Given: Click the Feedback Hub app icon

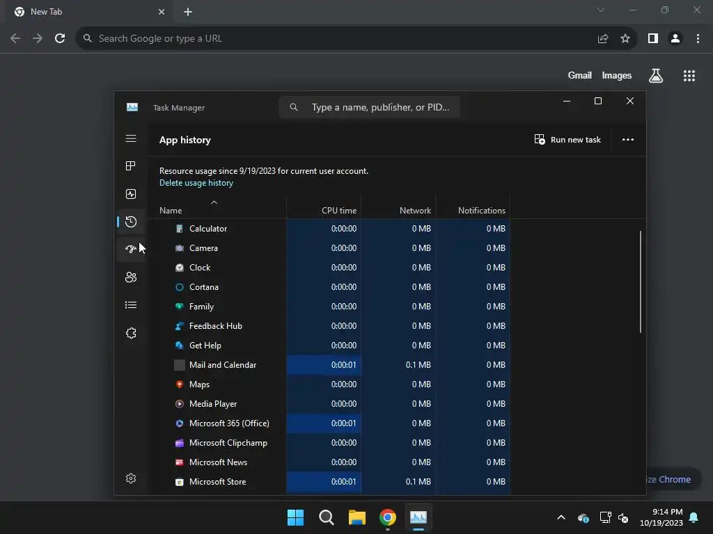Looking at the screenshot, I should click(x=180, y=326).
